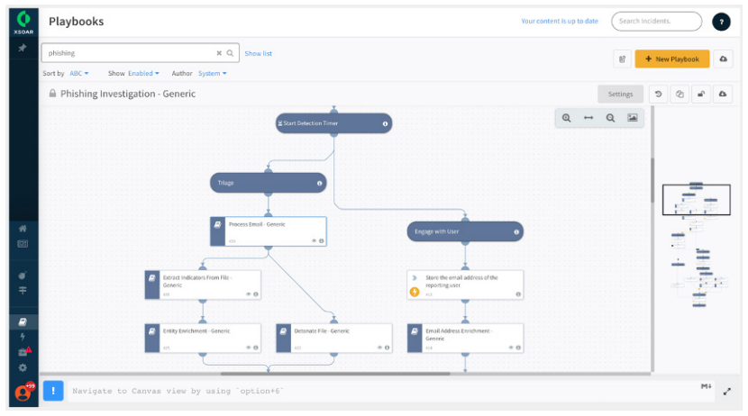Click the Show list link
Viewport: 748px width, 416px height.
click(x=258, y=53)
